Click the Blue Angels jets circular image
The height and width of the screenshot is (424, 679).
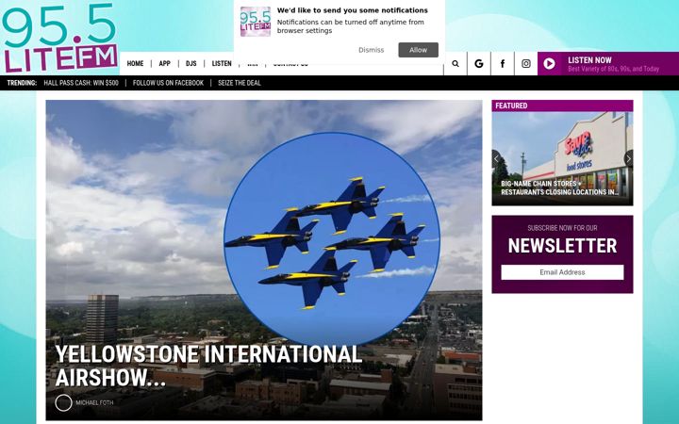point(332,238)
